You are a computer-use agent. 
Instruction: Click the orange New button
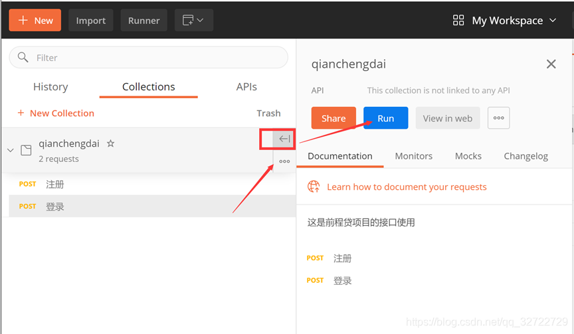coord(35,20)
